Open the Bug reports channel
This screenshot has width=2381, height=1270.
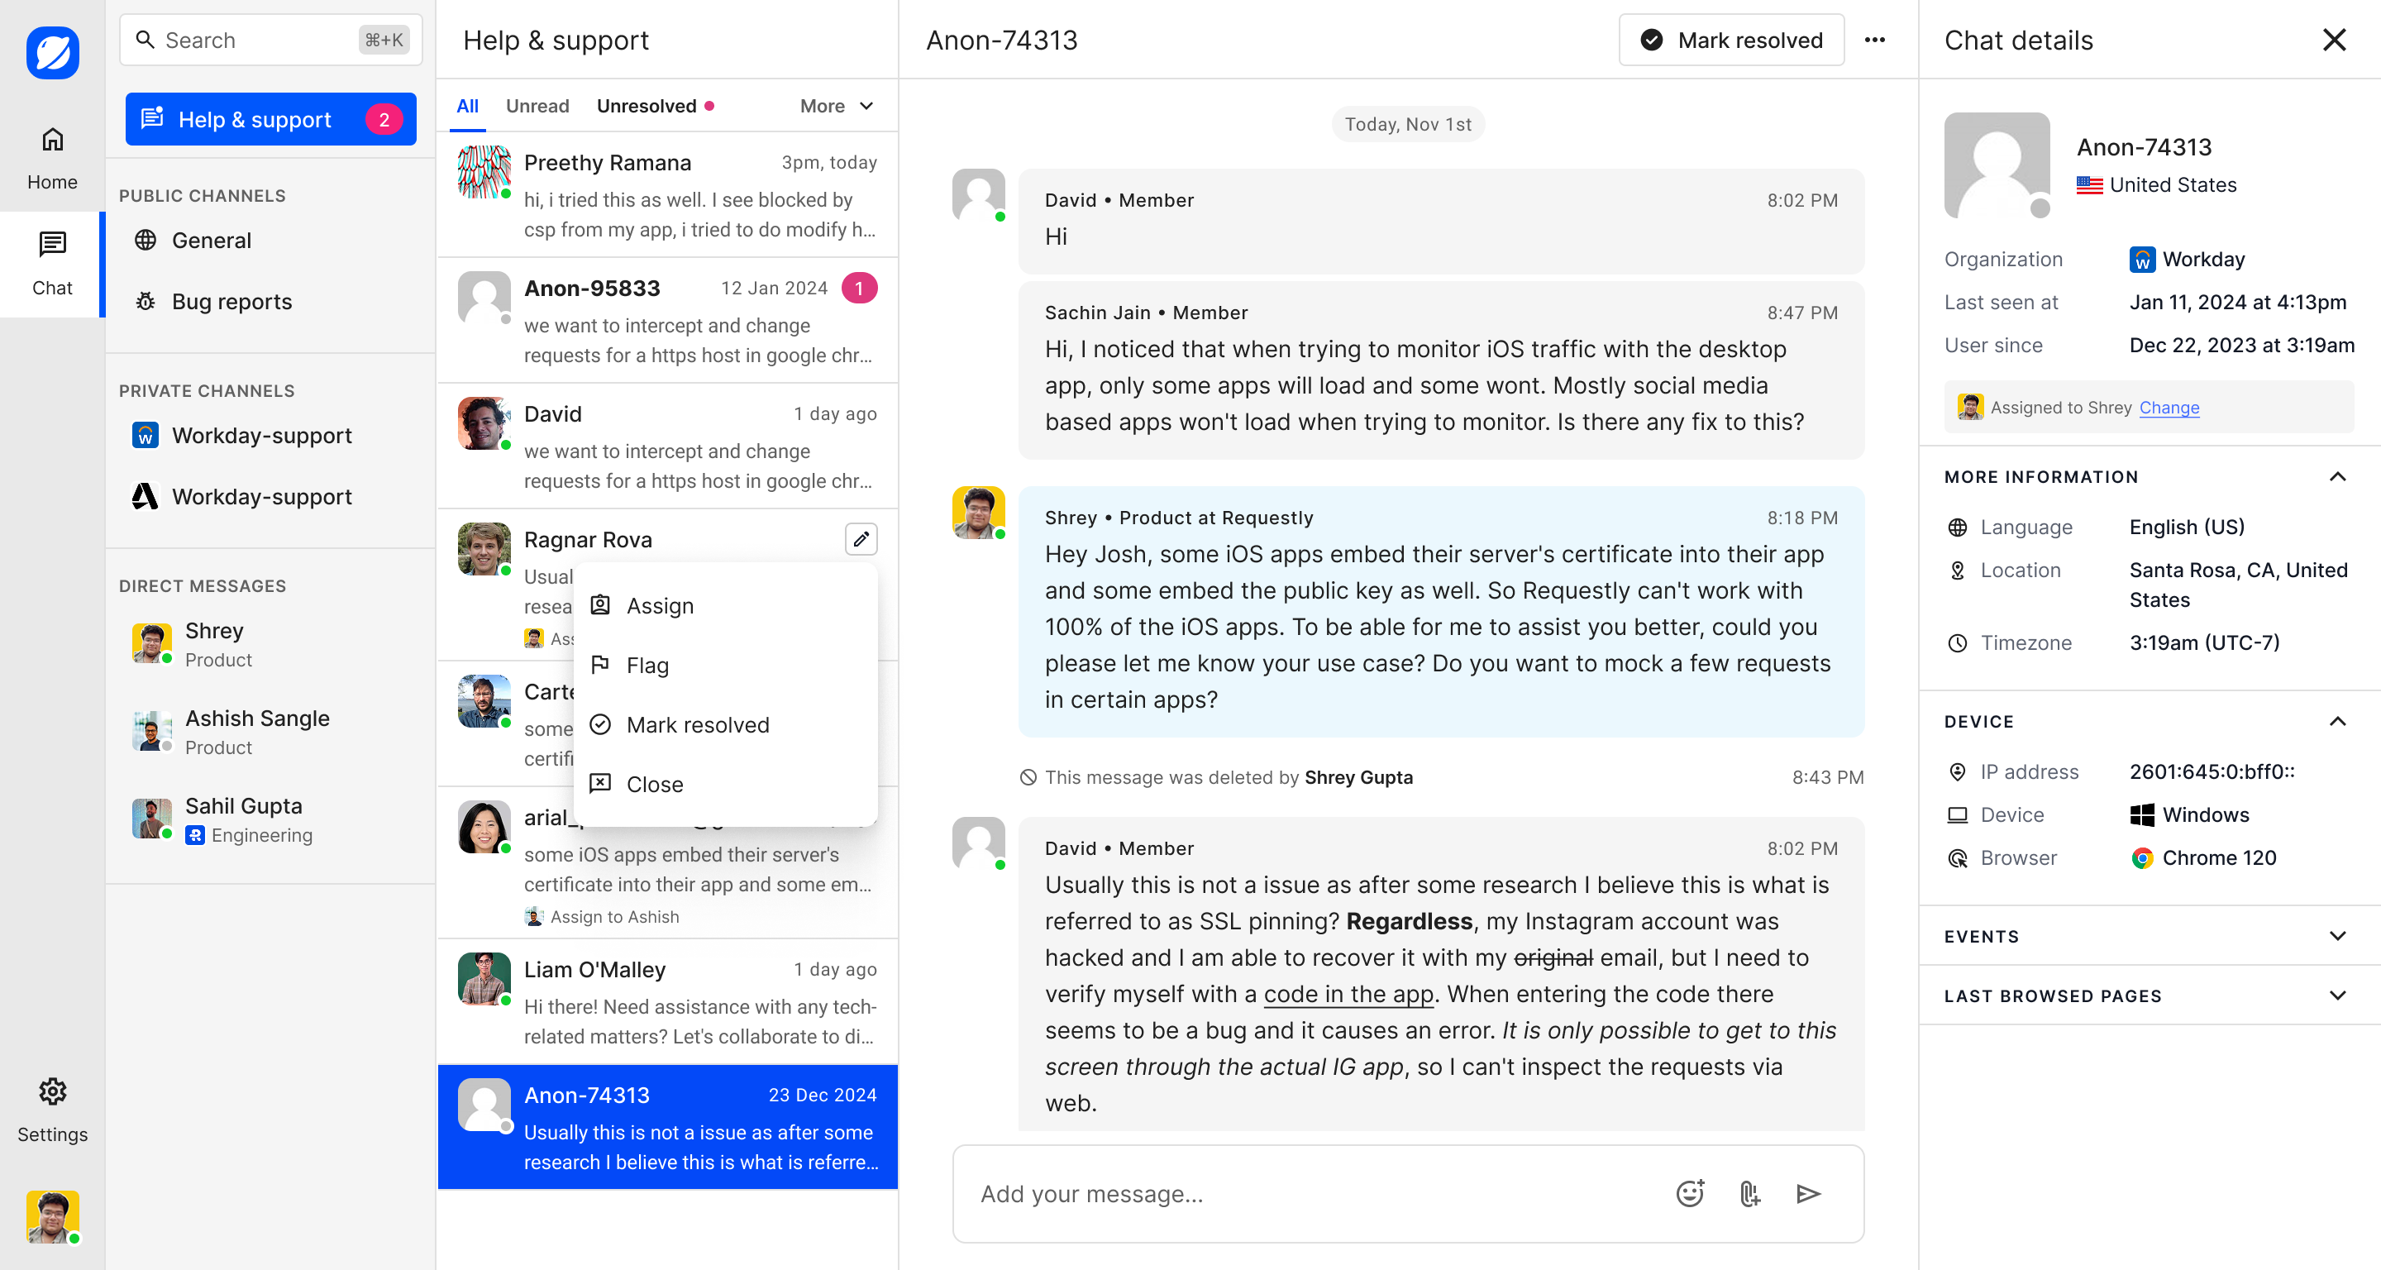click(x=231, y=301)
